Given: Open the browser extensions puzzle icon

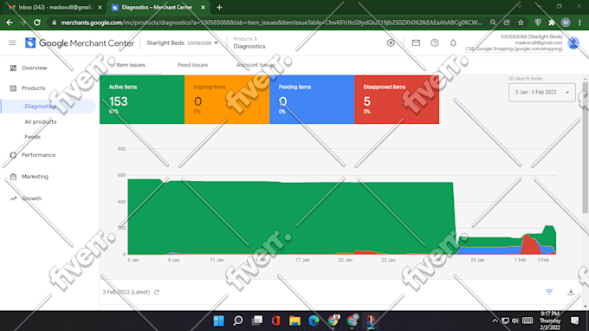Looking at the screenshot, I should pos(552,23).
